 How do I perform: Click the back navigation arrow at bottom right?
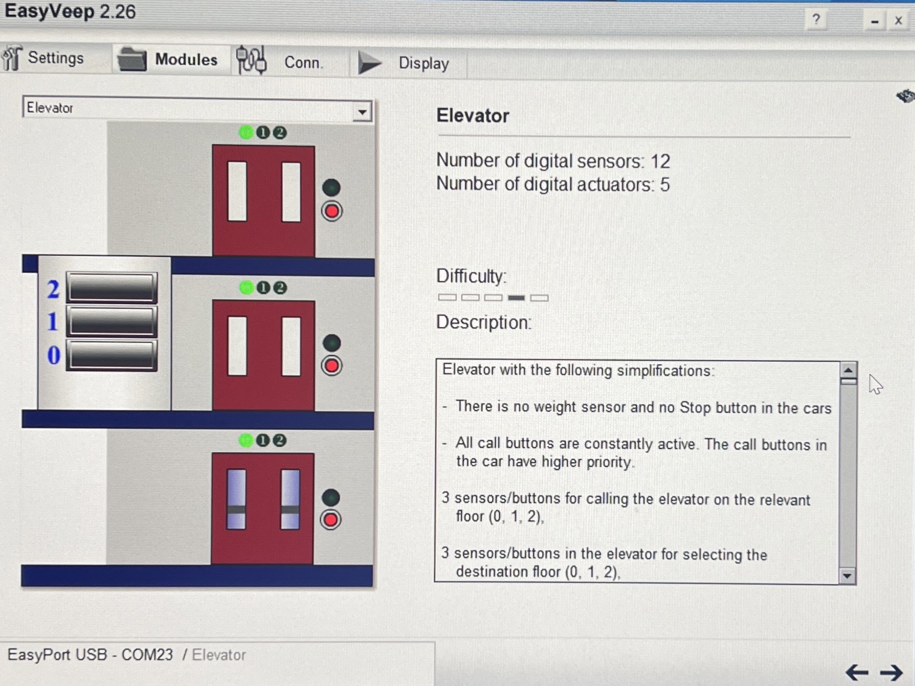(x=858, y=672)
